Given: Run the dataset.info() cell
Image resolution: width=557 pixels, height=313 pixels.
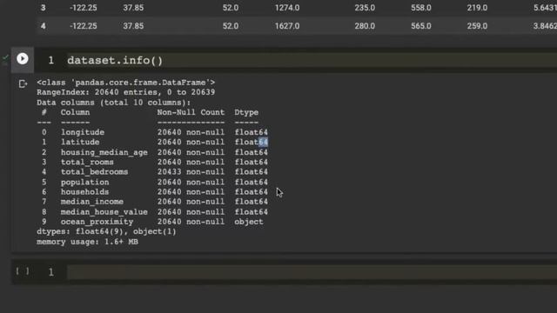Looking at the screenshot, I should (23, 58).
